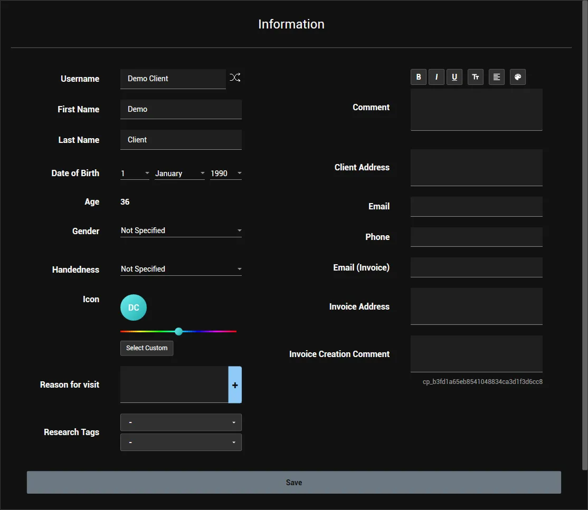
Task: Click the vertical scrollbar on the right
Action: [x=585, y=235]
